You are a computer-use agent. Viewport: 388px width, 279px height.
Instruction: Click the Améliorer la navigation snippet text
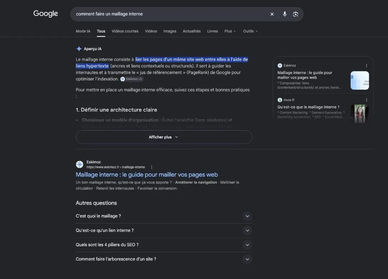196,183
